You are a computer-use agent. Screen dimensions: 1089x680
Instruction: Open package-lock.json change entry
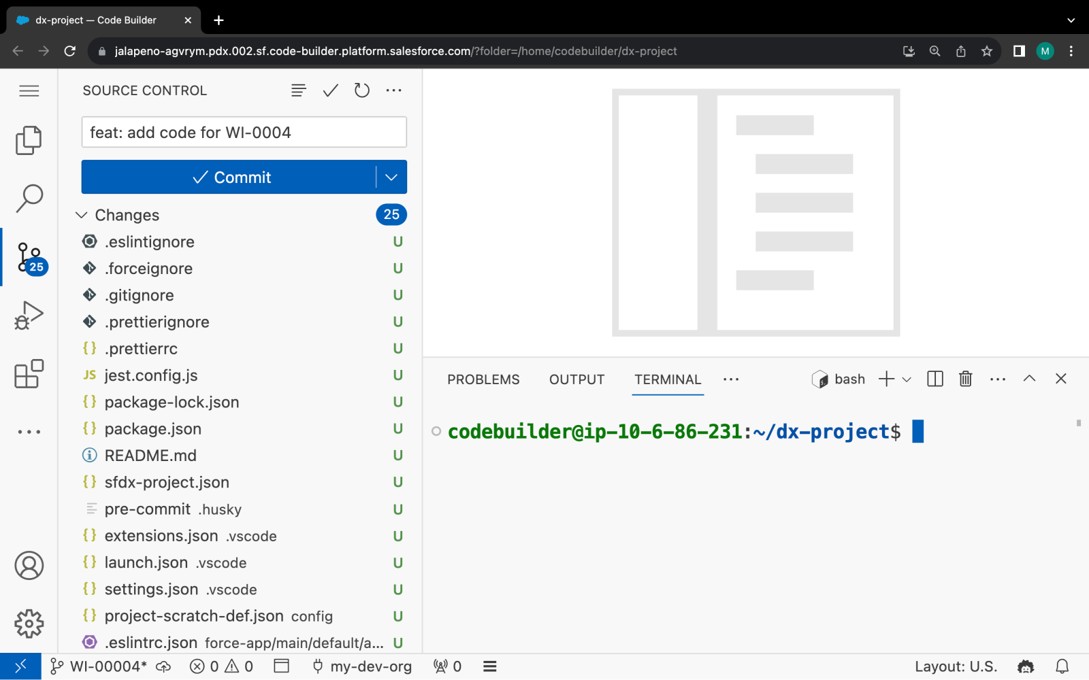tap(240, 402)
